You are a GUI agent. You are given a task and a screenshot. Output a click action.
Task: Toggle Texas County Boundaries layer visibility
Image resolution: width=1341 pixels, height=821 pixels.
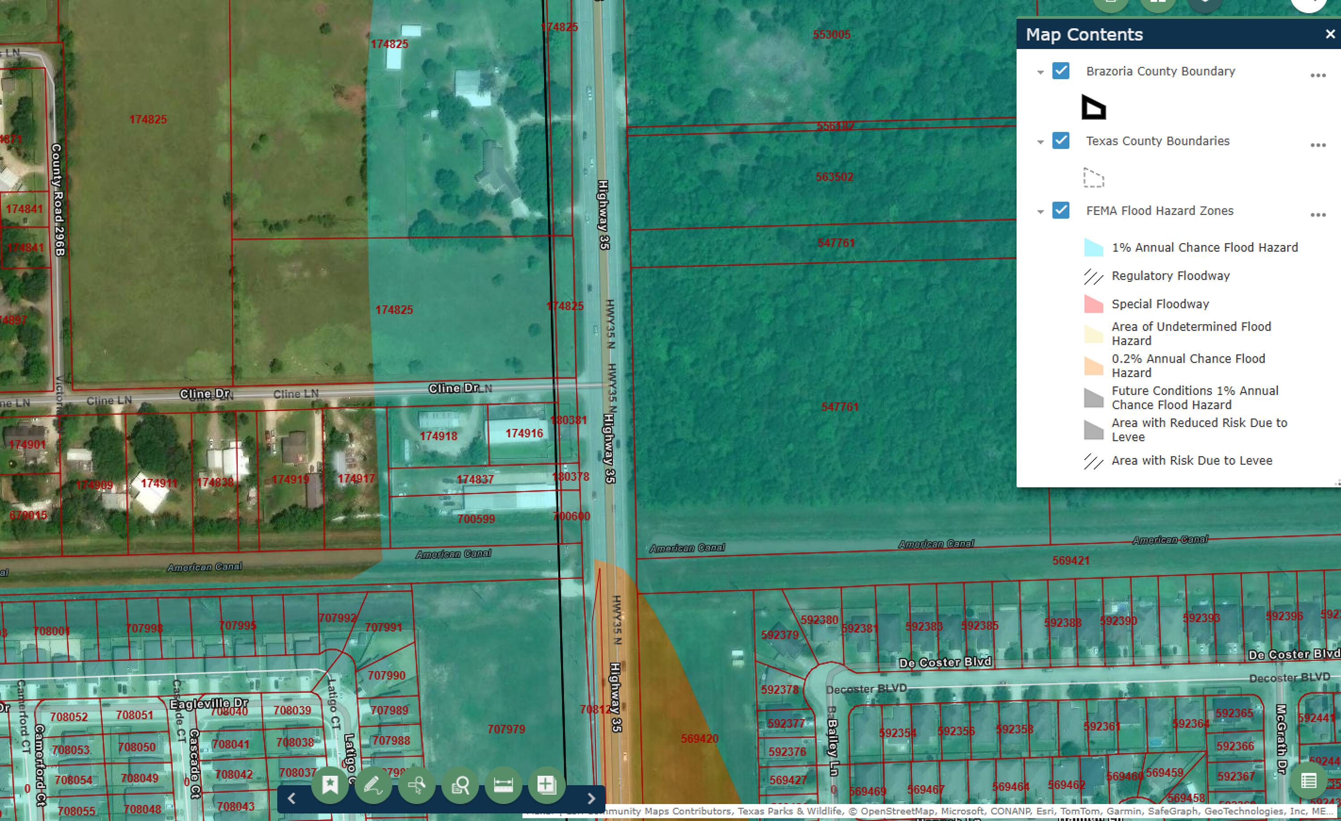click(x=1061, y=140)
